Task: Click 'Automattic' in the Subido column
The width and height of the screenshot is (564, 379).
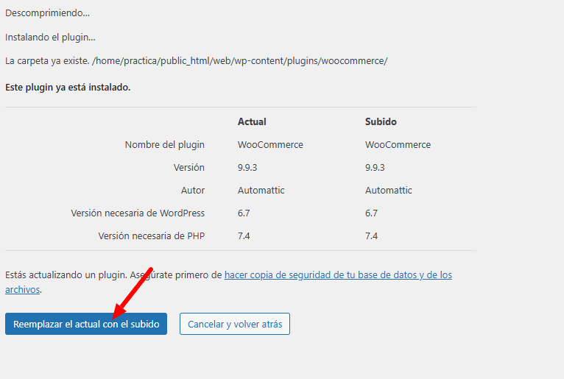Action: (389, 190)
